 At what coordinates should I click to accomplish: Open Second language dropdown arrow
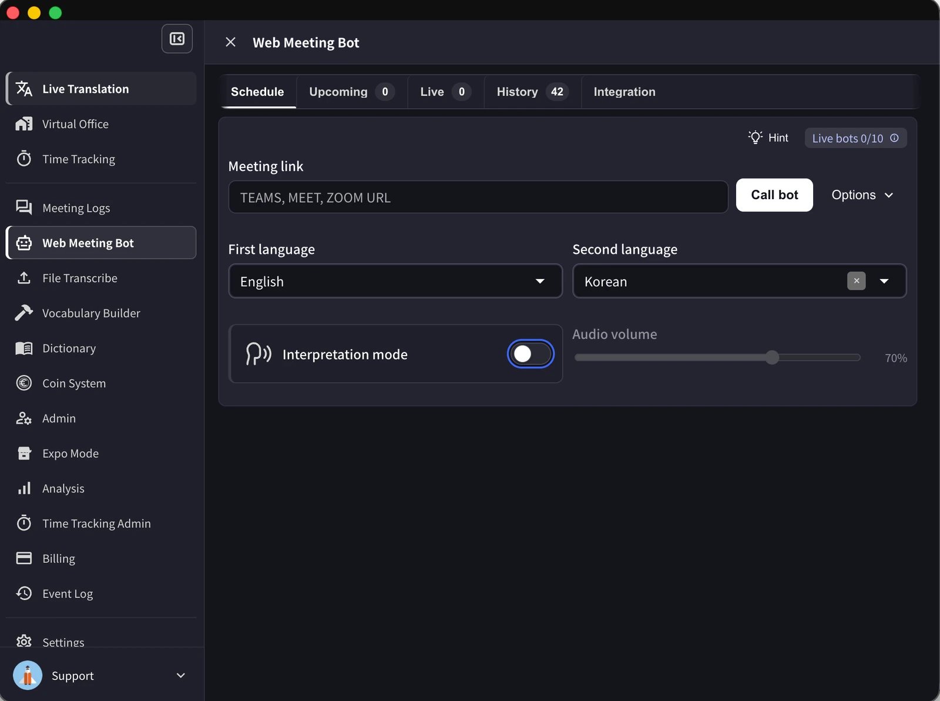tap(884, 281)
